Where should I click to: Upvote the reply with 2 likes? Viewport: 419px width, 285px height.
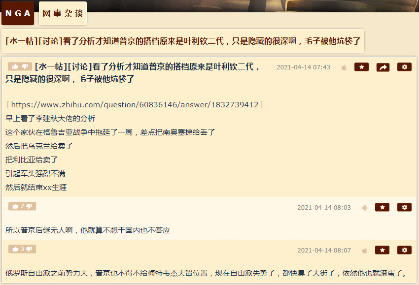15,206
